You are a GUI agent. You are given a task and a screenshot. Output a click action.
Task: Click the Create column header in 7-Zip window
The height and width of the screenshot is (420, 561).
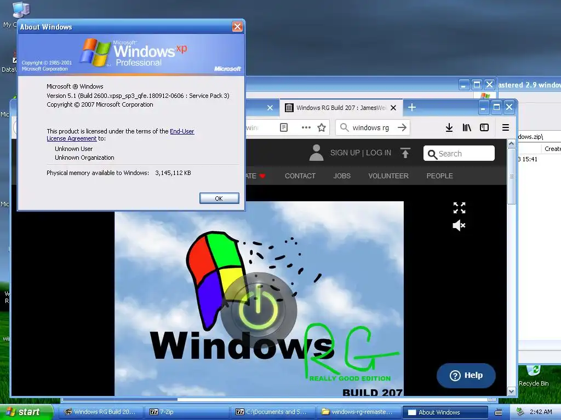coord(552,149)
